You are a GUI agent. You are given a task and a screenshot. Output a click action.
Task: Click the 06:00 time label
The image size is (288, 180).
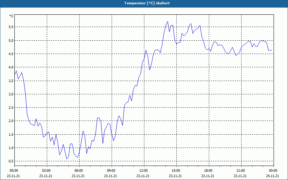click(79, 171)
